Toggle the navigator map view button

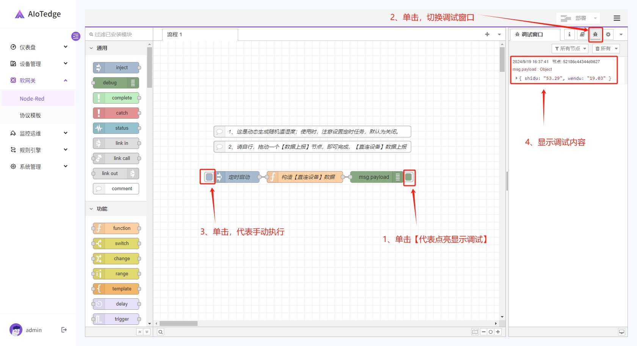(475, 332)
